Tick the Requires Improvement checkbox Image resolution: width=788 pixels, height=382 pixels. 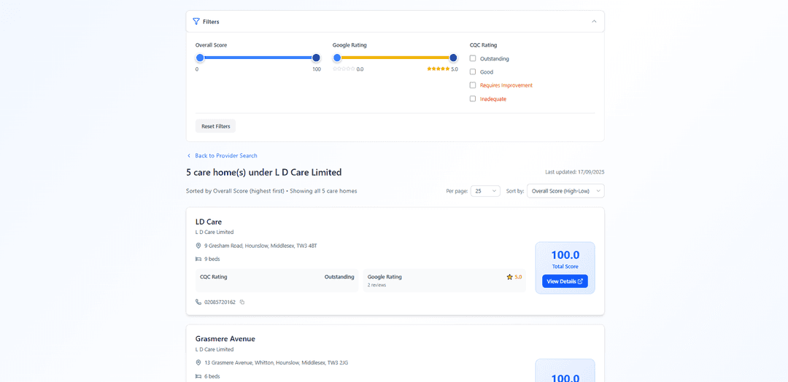click(473, 85)
